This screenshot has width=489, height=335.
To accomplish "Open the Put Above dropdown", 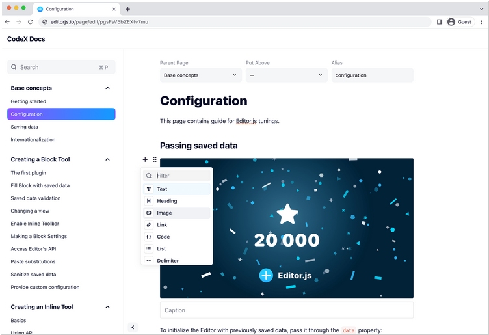I will pos(287,75).
